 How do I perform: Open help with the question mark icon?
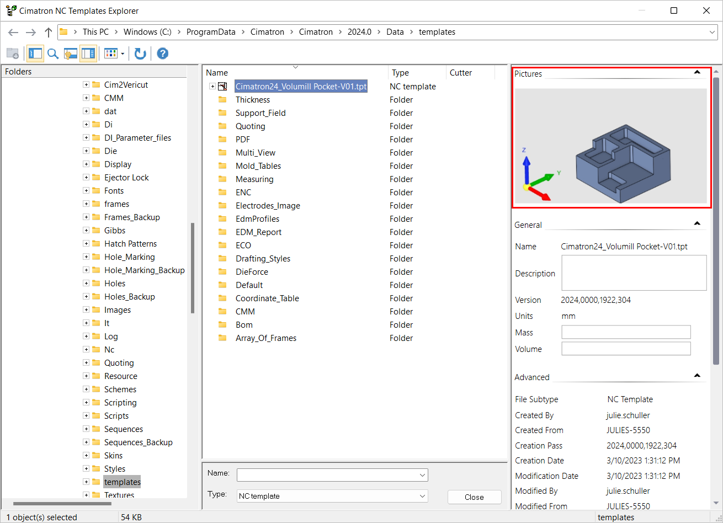pyautogui.click(x=162, y=54)
